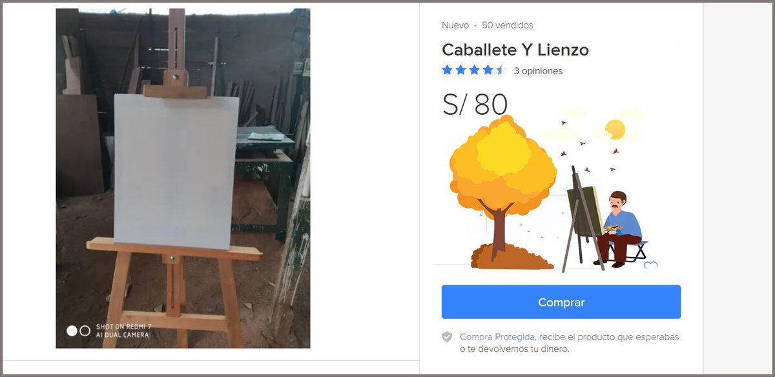The image size is (775, 377).
Task: Click the illustrated easel beside the painter
Action: pyautogui.click(x=583, y=219)
